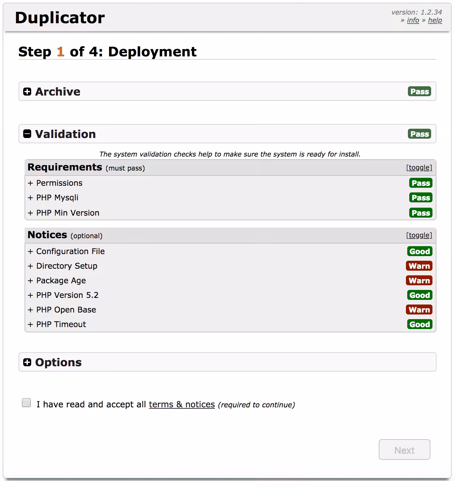Click the Next button
The height and width of the screenshot is (481, 455).
[405, 450]
